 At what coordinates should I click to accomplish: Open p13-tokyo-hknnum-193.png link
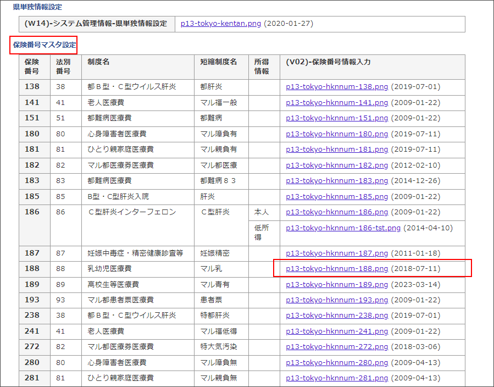click(x=337, y=300)
